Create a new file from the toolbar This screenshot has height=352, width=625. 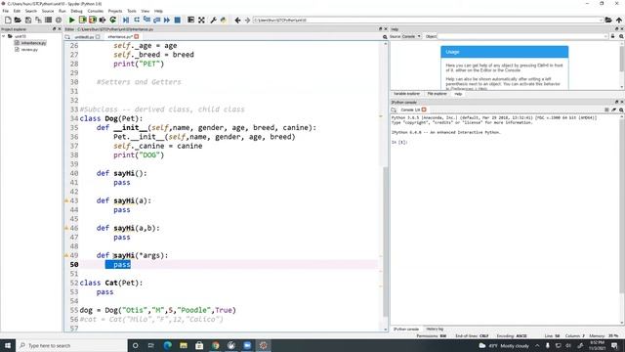tap(8, 20)
